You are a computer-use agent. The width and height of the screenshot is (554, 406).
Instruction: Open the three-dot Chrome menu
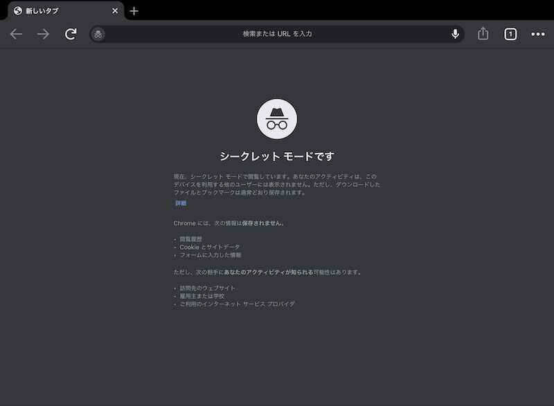tap(538, 34)
